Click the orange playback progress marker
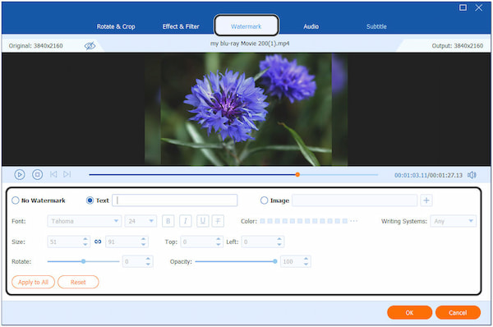This screenshot has height=327, width=493. tap(297, 174)
